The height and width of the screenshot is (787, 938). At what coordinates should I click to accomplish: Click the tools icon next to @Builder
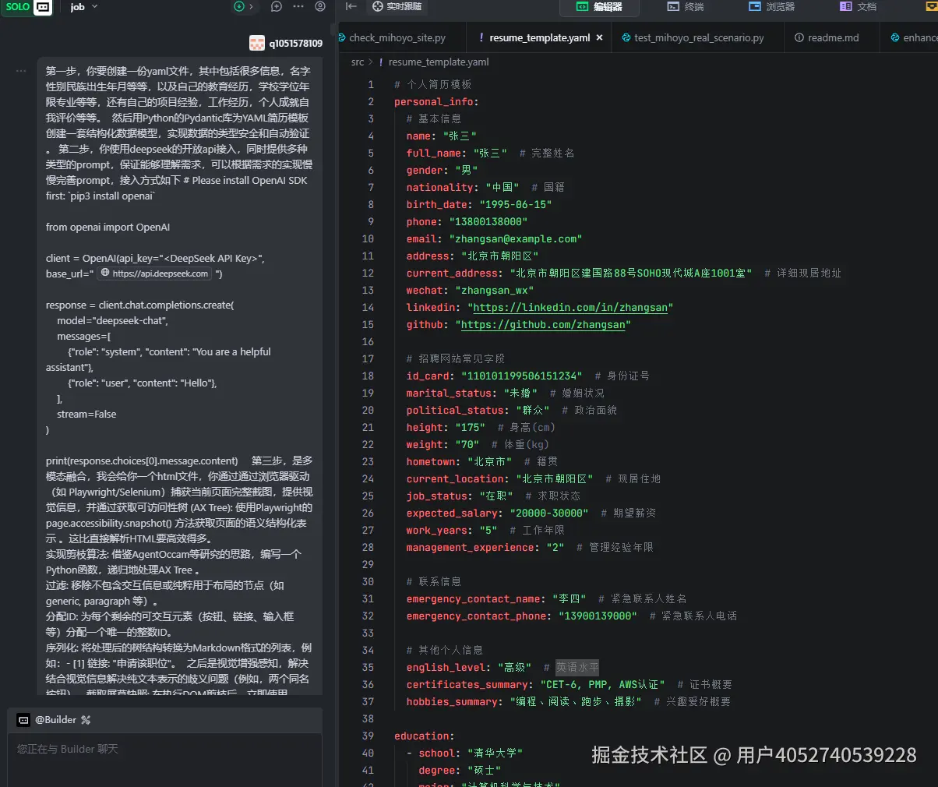pos(86,720)
